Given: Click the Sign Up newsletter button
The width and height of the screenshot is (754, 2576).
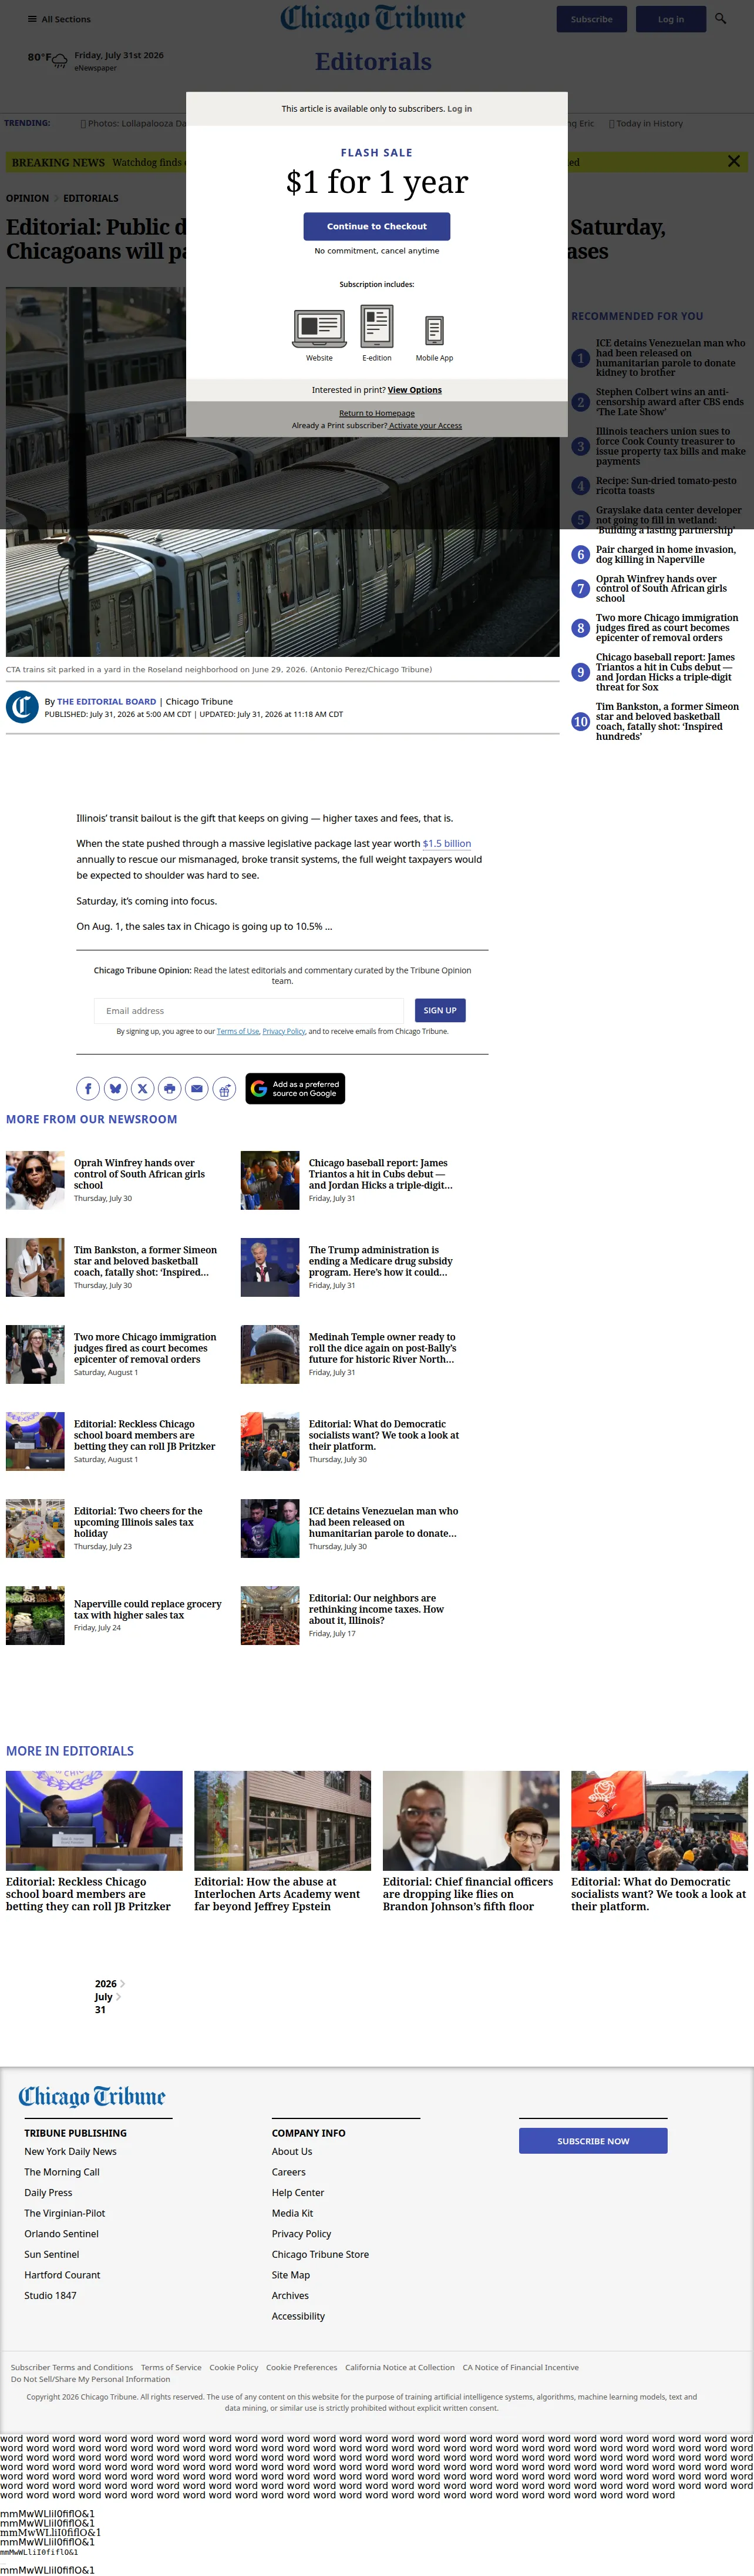Looking at the screenshot, I should point(440,1010).
